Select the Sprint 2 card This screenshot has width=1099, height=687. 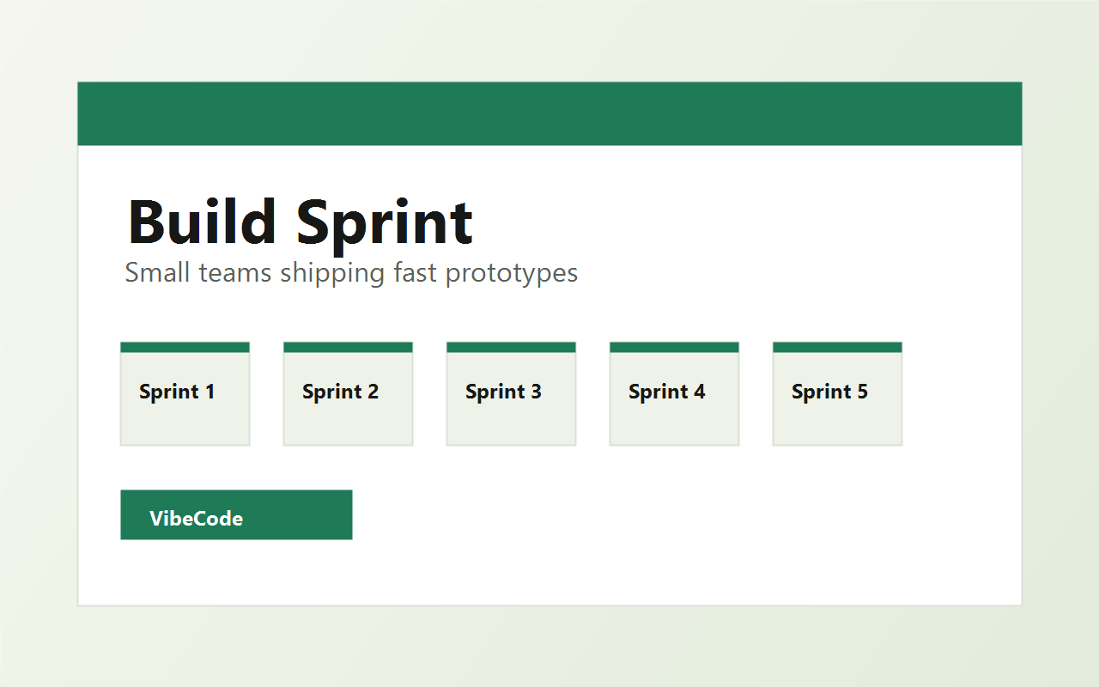point(348,394)
